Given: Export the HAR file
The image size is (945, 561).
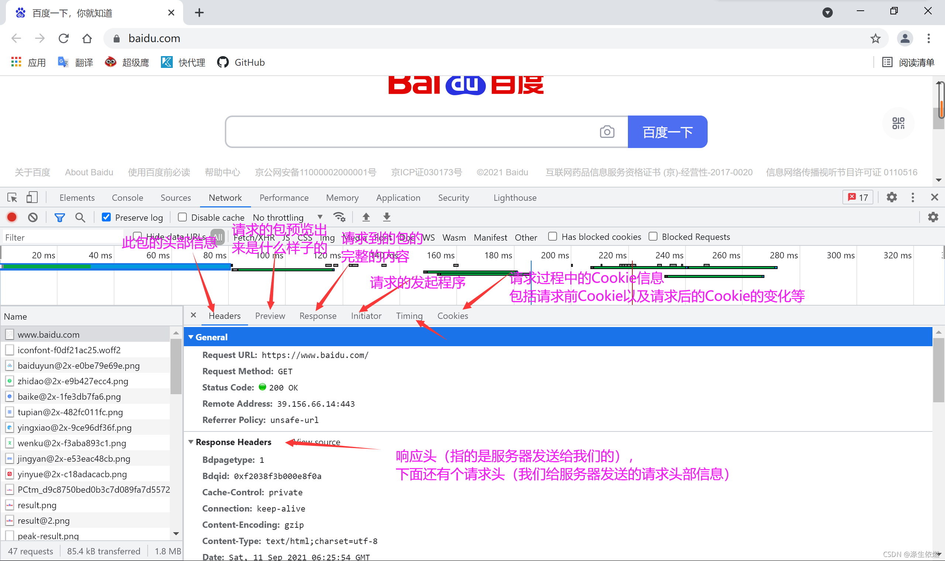Looking at the screenshot, I should 387,217.
